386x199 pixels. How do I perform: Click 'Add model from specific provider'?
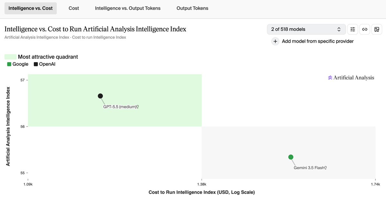(317, 41)
